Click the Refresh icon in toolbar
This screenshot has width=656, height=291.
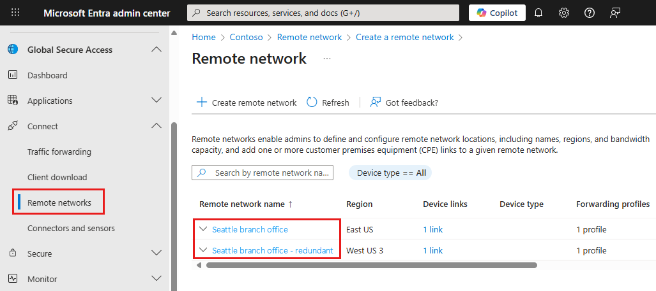coord(312,103)
